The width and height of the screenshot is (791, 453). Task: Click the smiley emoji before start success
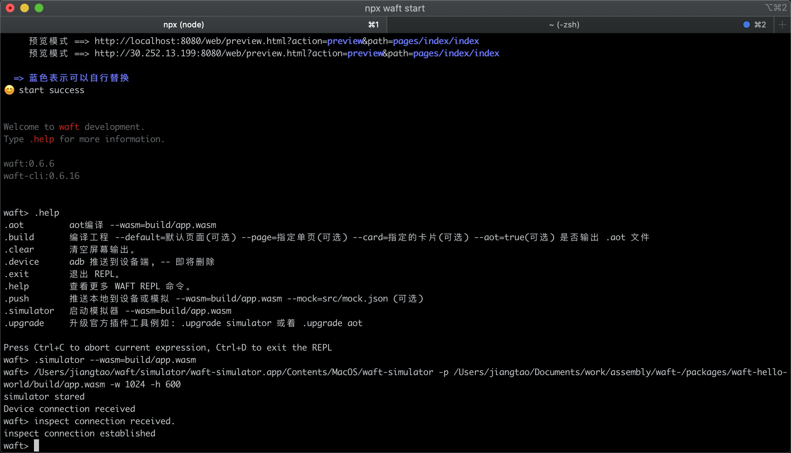click(9, 90)
